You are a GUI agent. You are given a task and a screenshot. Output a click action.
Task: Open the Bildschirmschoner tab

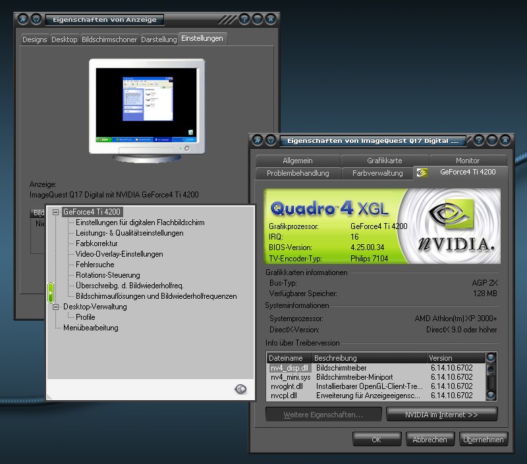109,39
